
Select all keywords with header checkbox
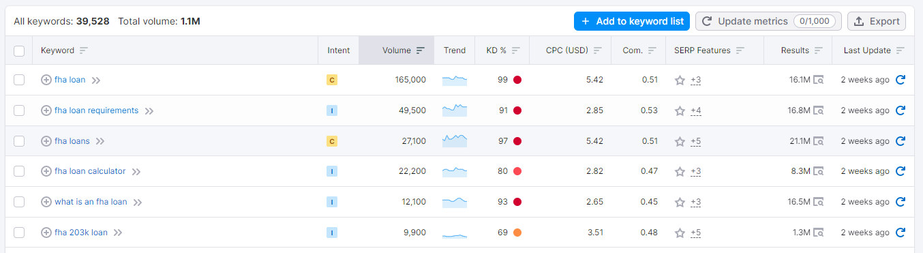point(19,50)
